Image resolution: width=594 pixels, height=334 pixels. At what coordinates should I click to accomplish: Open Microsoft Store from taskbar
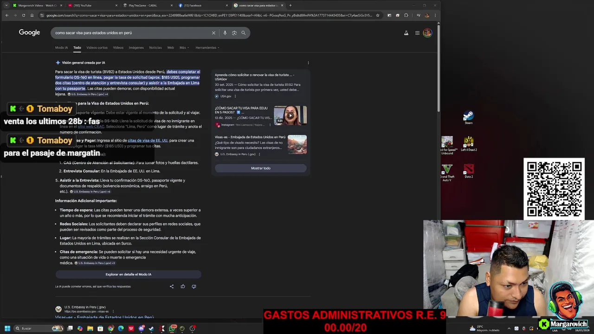(x=100, y=328)
